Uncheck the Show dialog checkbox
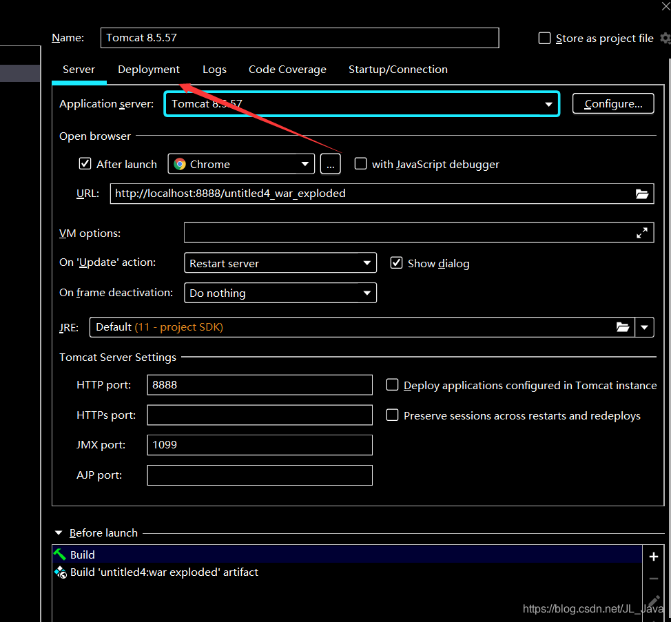The width and height of the screenshot is (671, 622). 396,262
